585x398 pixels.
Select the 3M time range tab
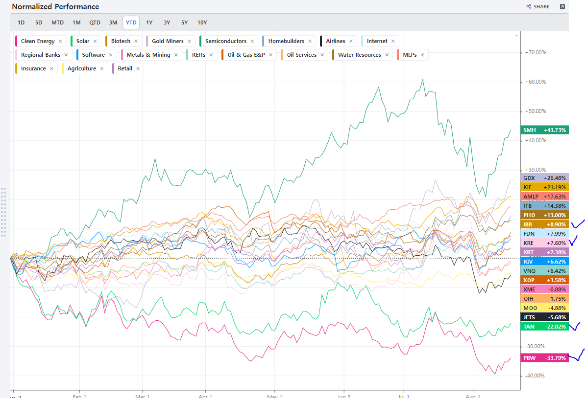113,22
